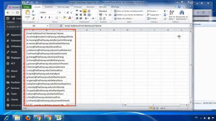This screenshot has width=216, height=121.
Task: Select column header E
Action: 87,30
